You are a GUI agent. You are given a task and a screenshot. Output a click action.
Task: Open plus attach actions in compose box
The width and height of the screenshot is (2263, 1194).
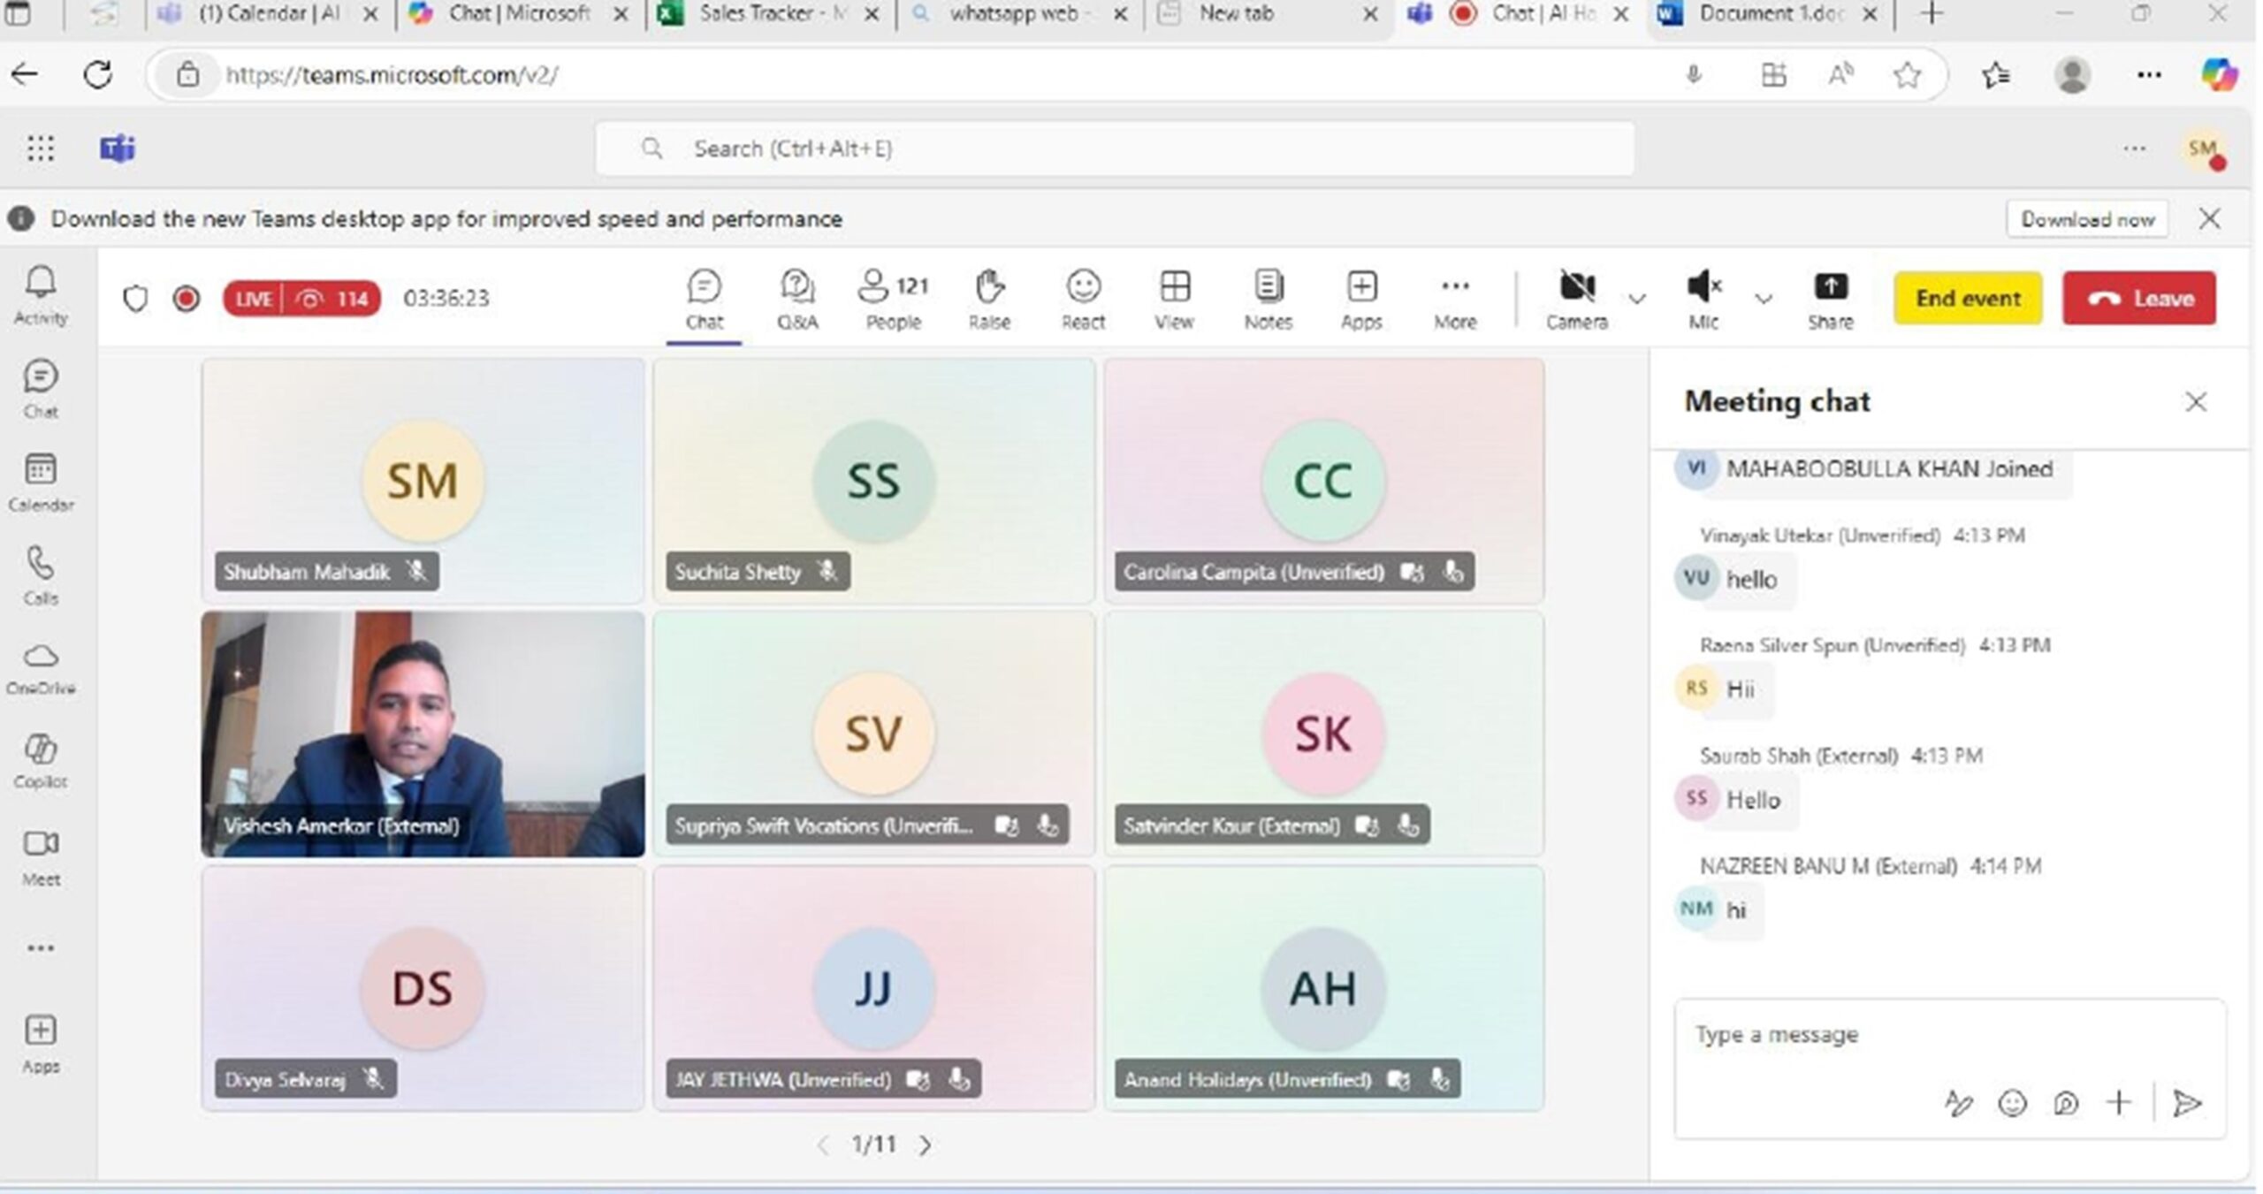click(2119, 1103)
